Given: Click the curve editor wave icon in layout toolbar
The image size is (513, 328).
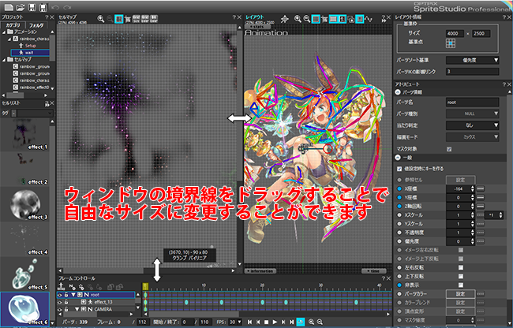Looking at the screenshot, I should click(x=369, y=19).
